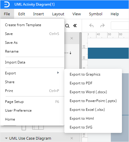Viewport: 129px width, 142px height.
Task: Open the Symbol menu
Action: point(96,14)
